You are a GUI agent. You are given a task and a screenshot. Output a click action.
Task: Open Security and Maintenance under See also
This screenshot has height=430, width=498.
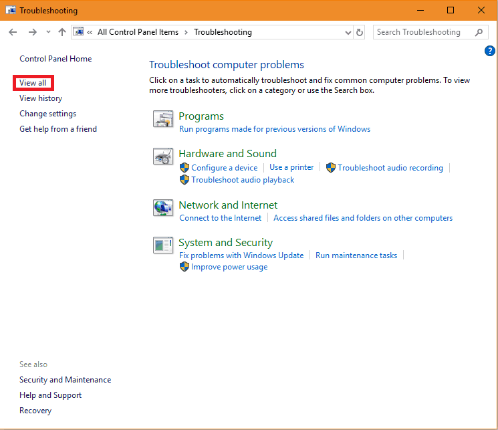(65, 380)
